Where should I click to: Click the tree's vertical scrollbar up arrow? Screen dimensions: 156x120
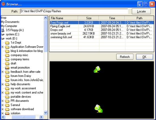pos(46,18)
